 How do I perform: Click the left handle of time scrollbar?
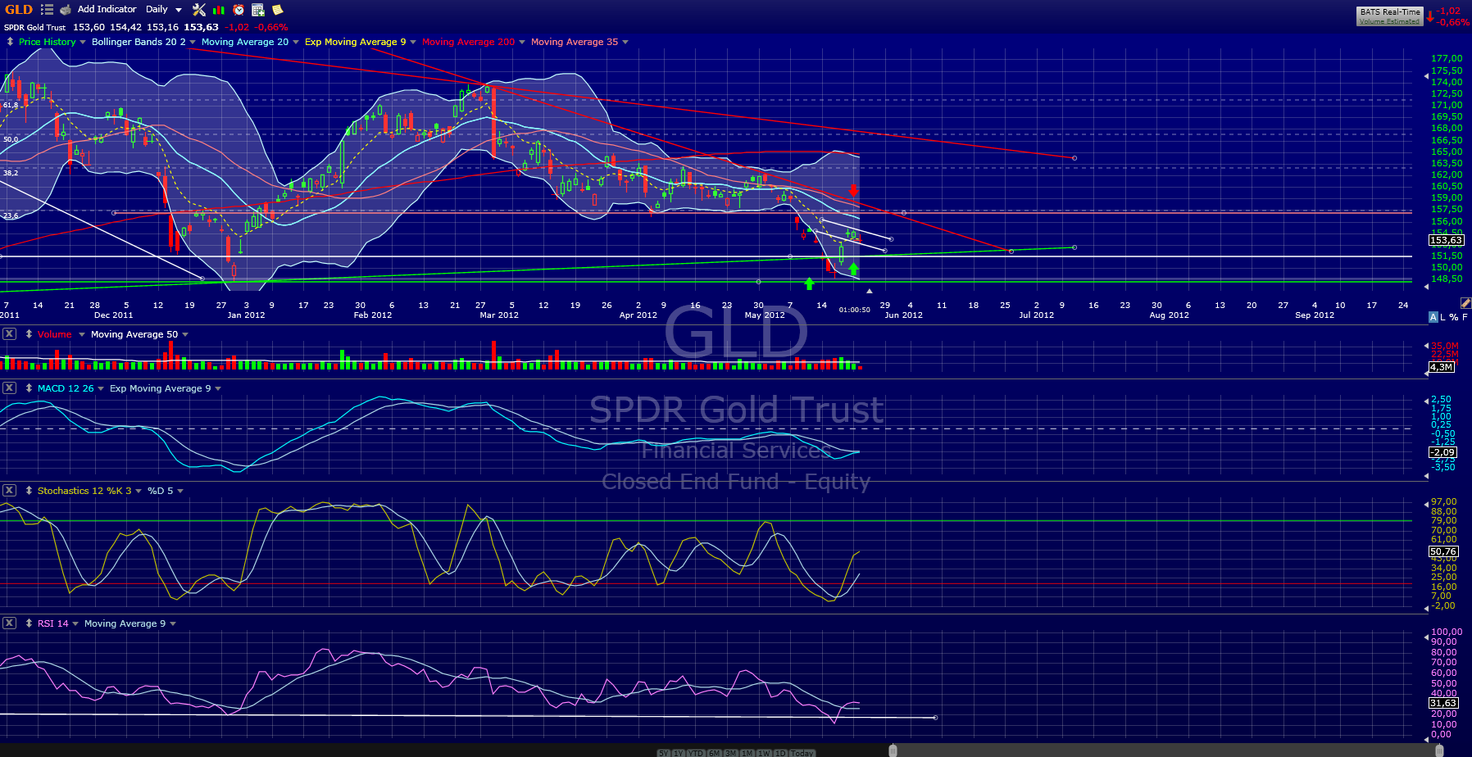point(893,750)
